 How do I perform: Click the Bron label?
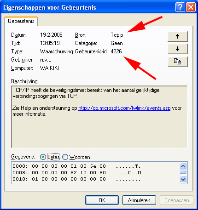pyautogui.click(x=81, y=35)
